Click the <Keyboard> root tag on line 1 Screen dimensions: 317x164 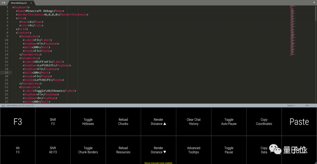[21, 7]
